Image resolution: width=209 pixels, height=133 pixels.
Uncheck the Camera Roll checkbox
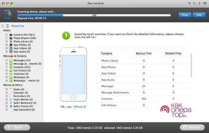pos(6,35)
